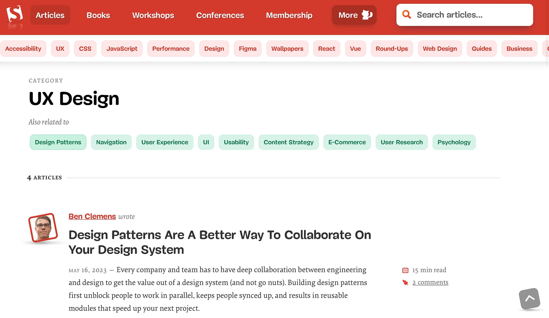Open the Conferences page
Screen dimensions: 549x318
pos(220,15)
